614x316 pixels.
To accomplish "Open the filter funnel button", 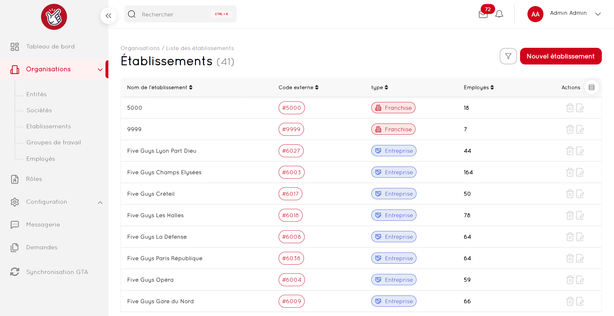I will 508,56.
